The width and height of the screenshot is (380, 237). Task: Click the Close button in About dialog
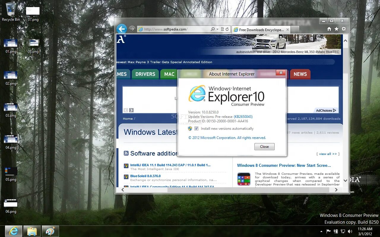264,147
